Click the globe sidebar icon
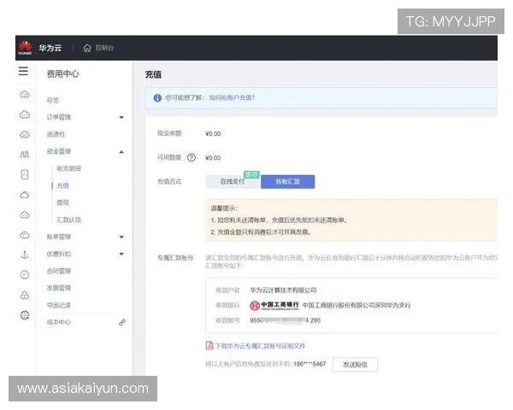Screen dimensions: 513x410 pyautogui.click(x=25, y=315)
